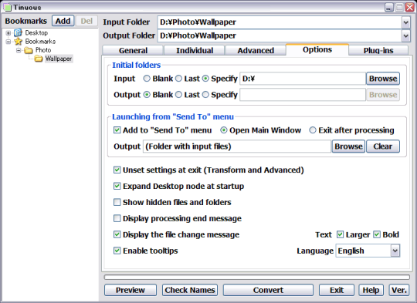Switch to the Advanced tab

pyautogui.click(x=256, y=50)
